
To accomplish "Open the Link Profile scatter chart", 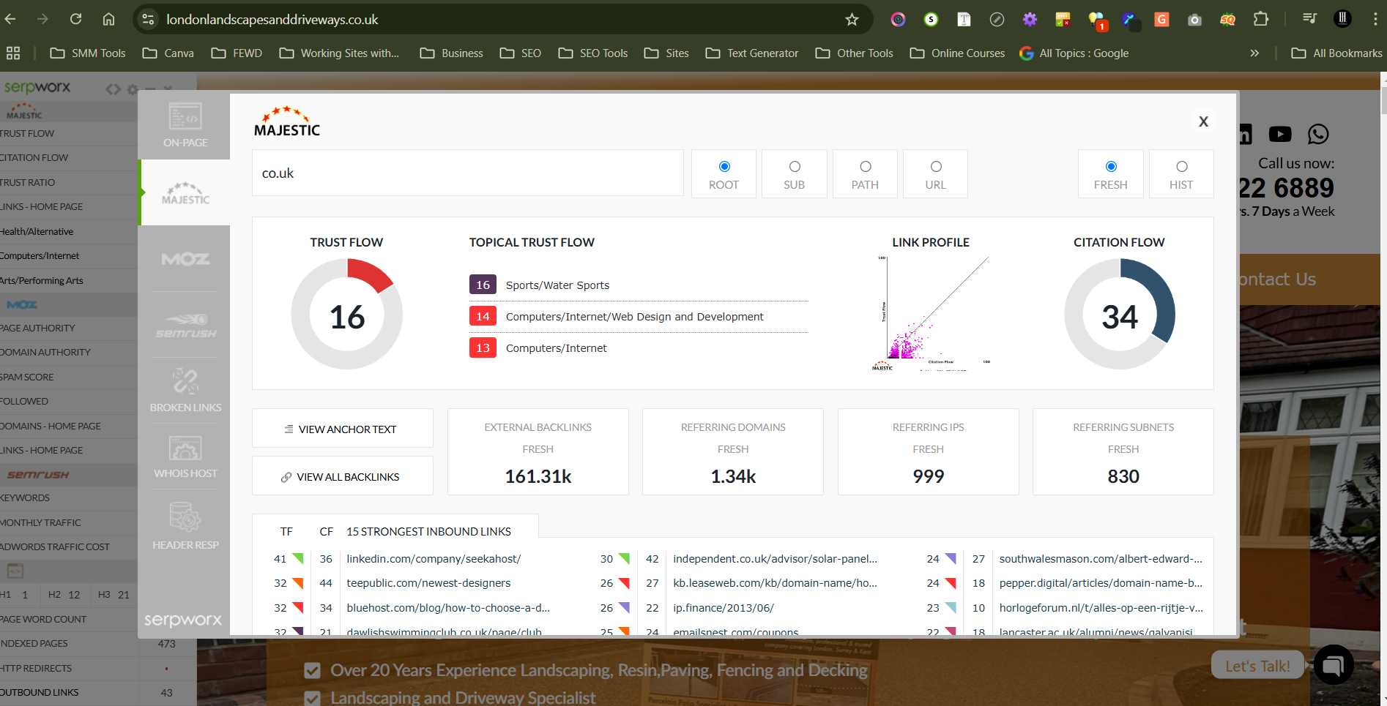I will click(x=931, y=313).
